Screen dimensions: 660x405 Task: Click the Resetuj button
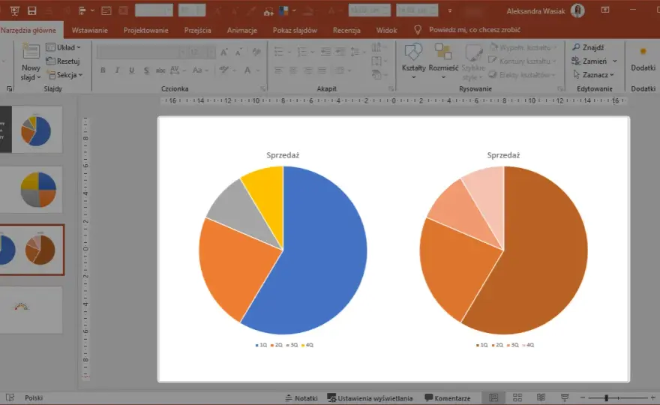coord(63,61)
